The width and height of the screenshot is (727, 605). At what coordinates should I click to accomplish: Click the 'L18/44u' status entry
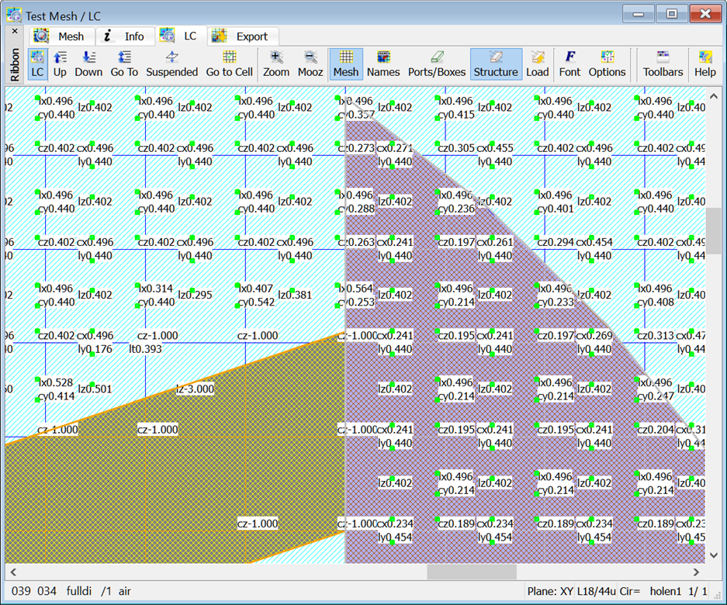[596, 591]
